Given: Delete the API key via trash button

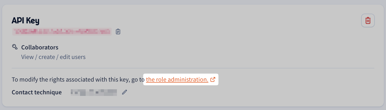Looking at the screenshot, I should tap(368, 20).
